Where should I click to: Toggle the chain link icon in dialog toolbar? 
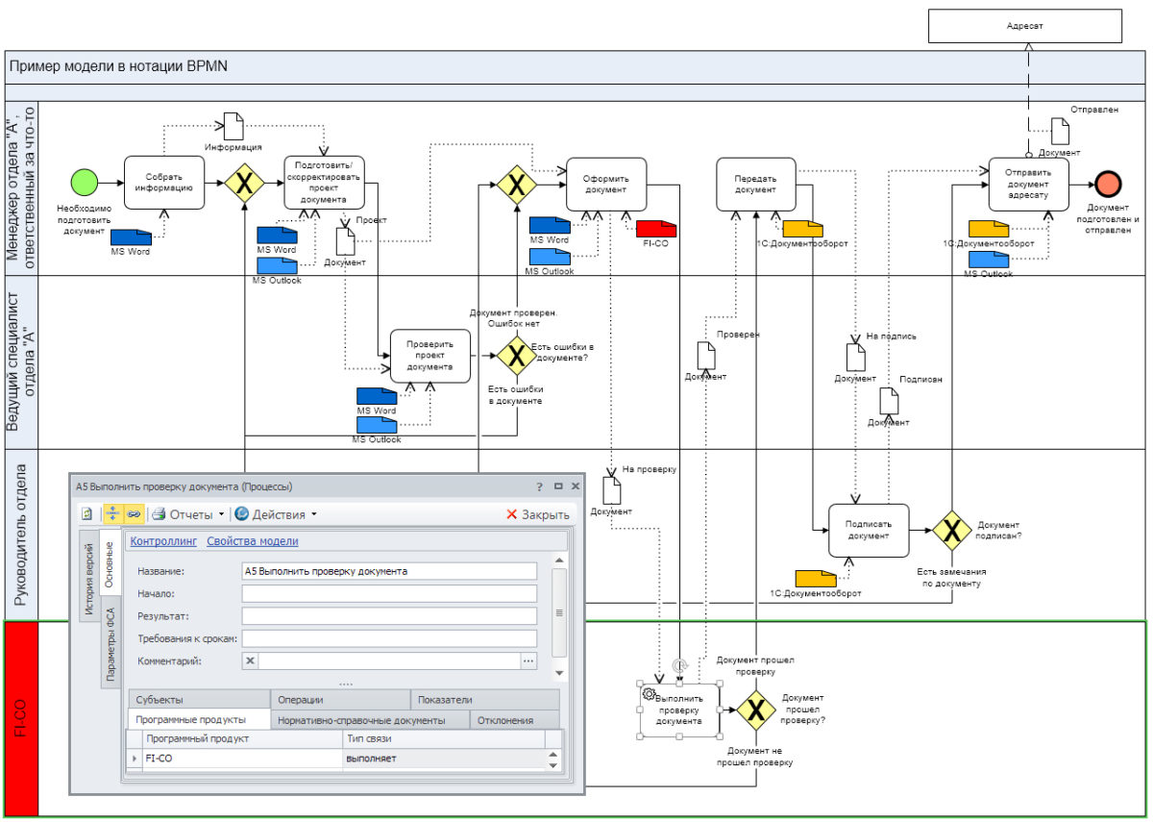click(134, 514)
